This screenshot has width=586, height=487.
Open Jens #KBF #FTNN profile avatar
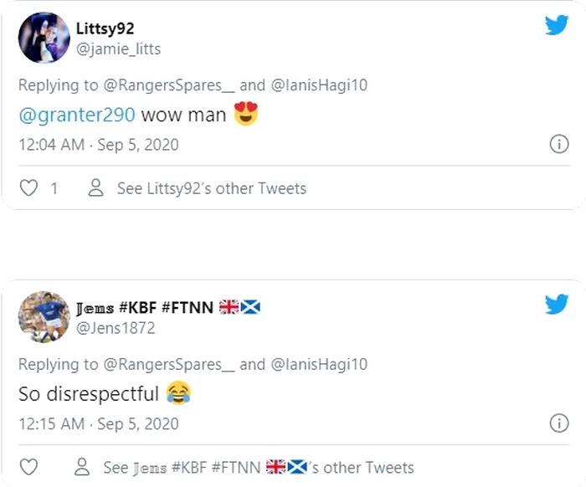tap(44, 316)
